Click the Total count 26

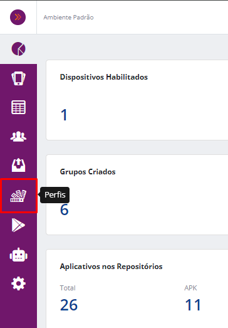[x=69, y=305]
